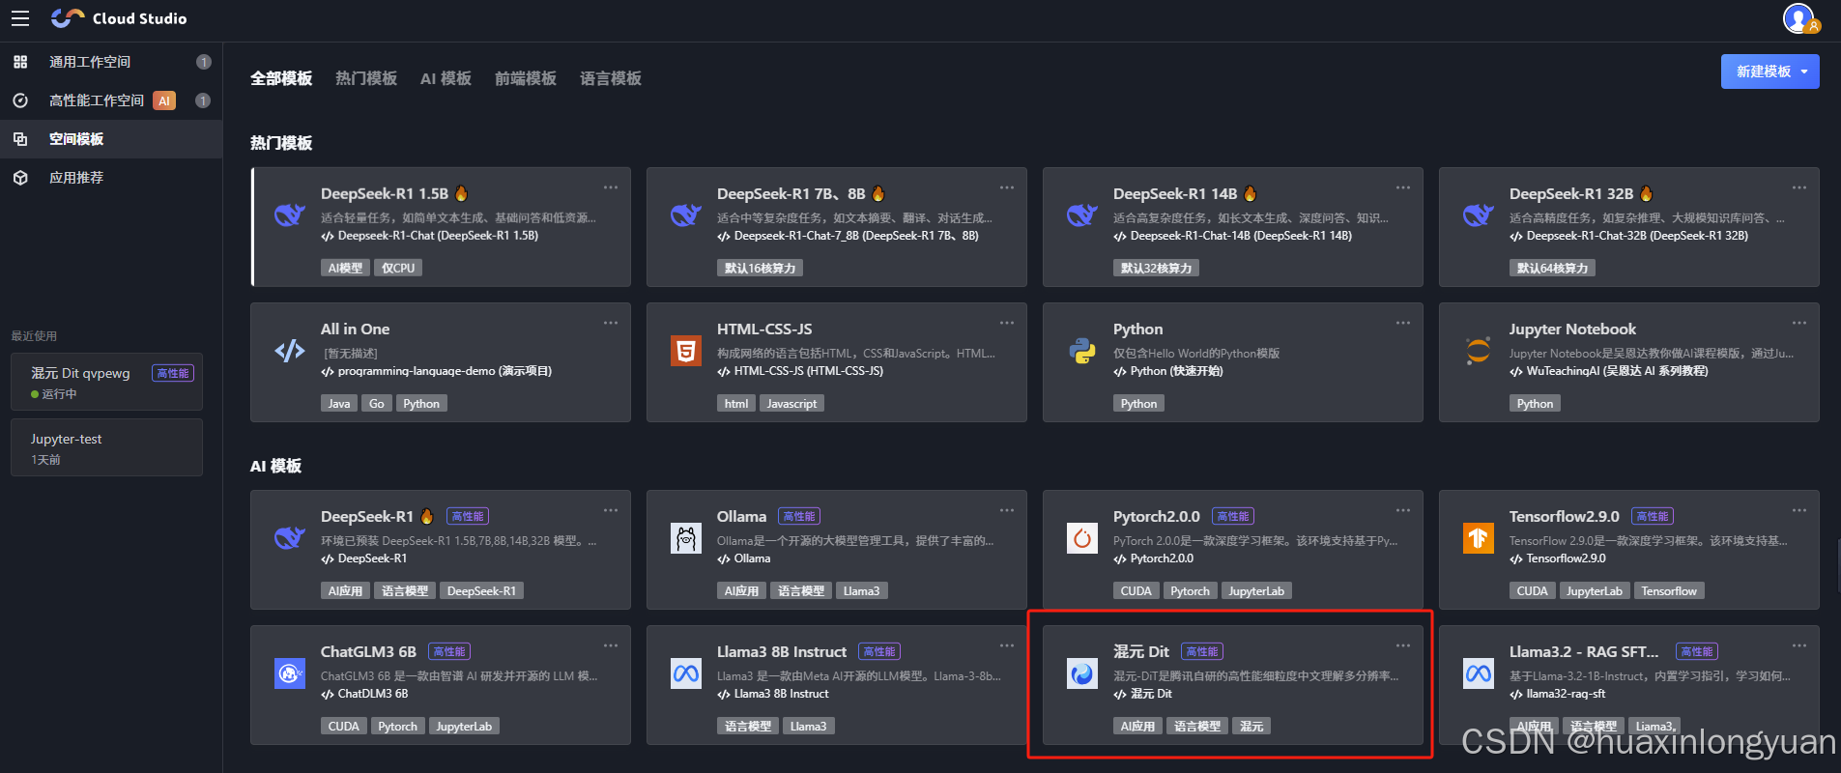Open the 混元 Dit template title
The width and height of the screenshot is (1841, 773).
[1141, 652]
